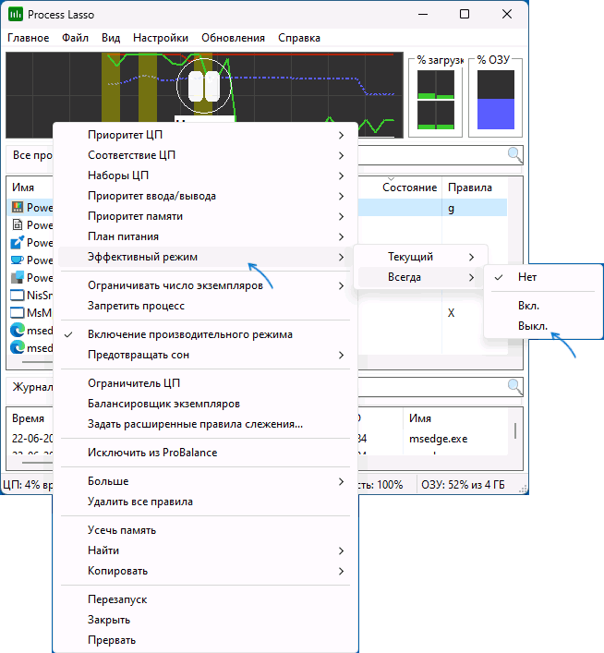The height and width of the screenshot is (653, 604).
Task: Click the Время column header
Action: (x=28, y=418)
